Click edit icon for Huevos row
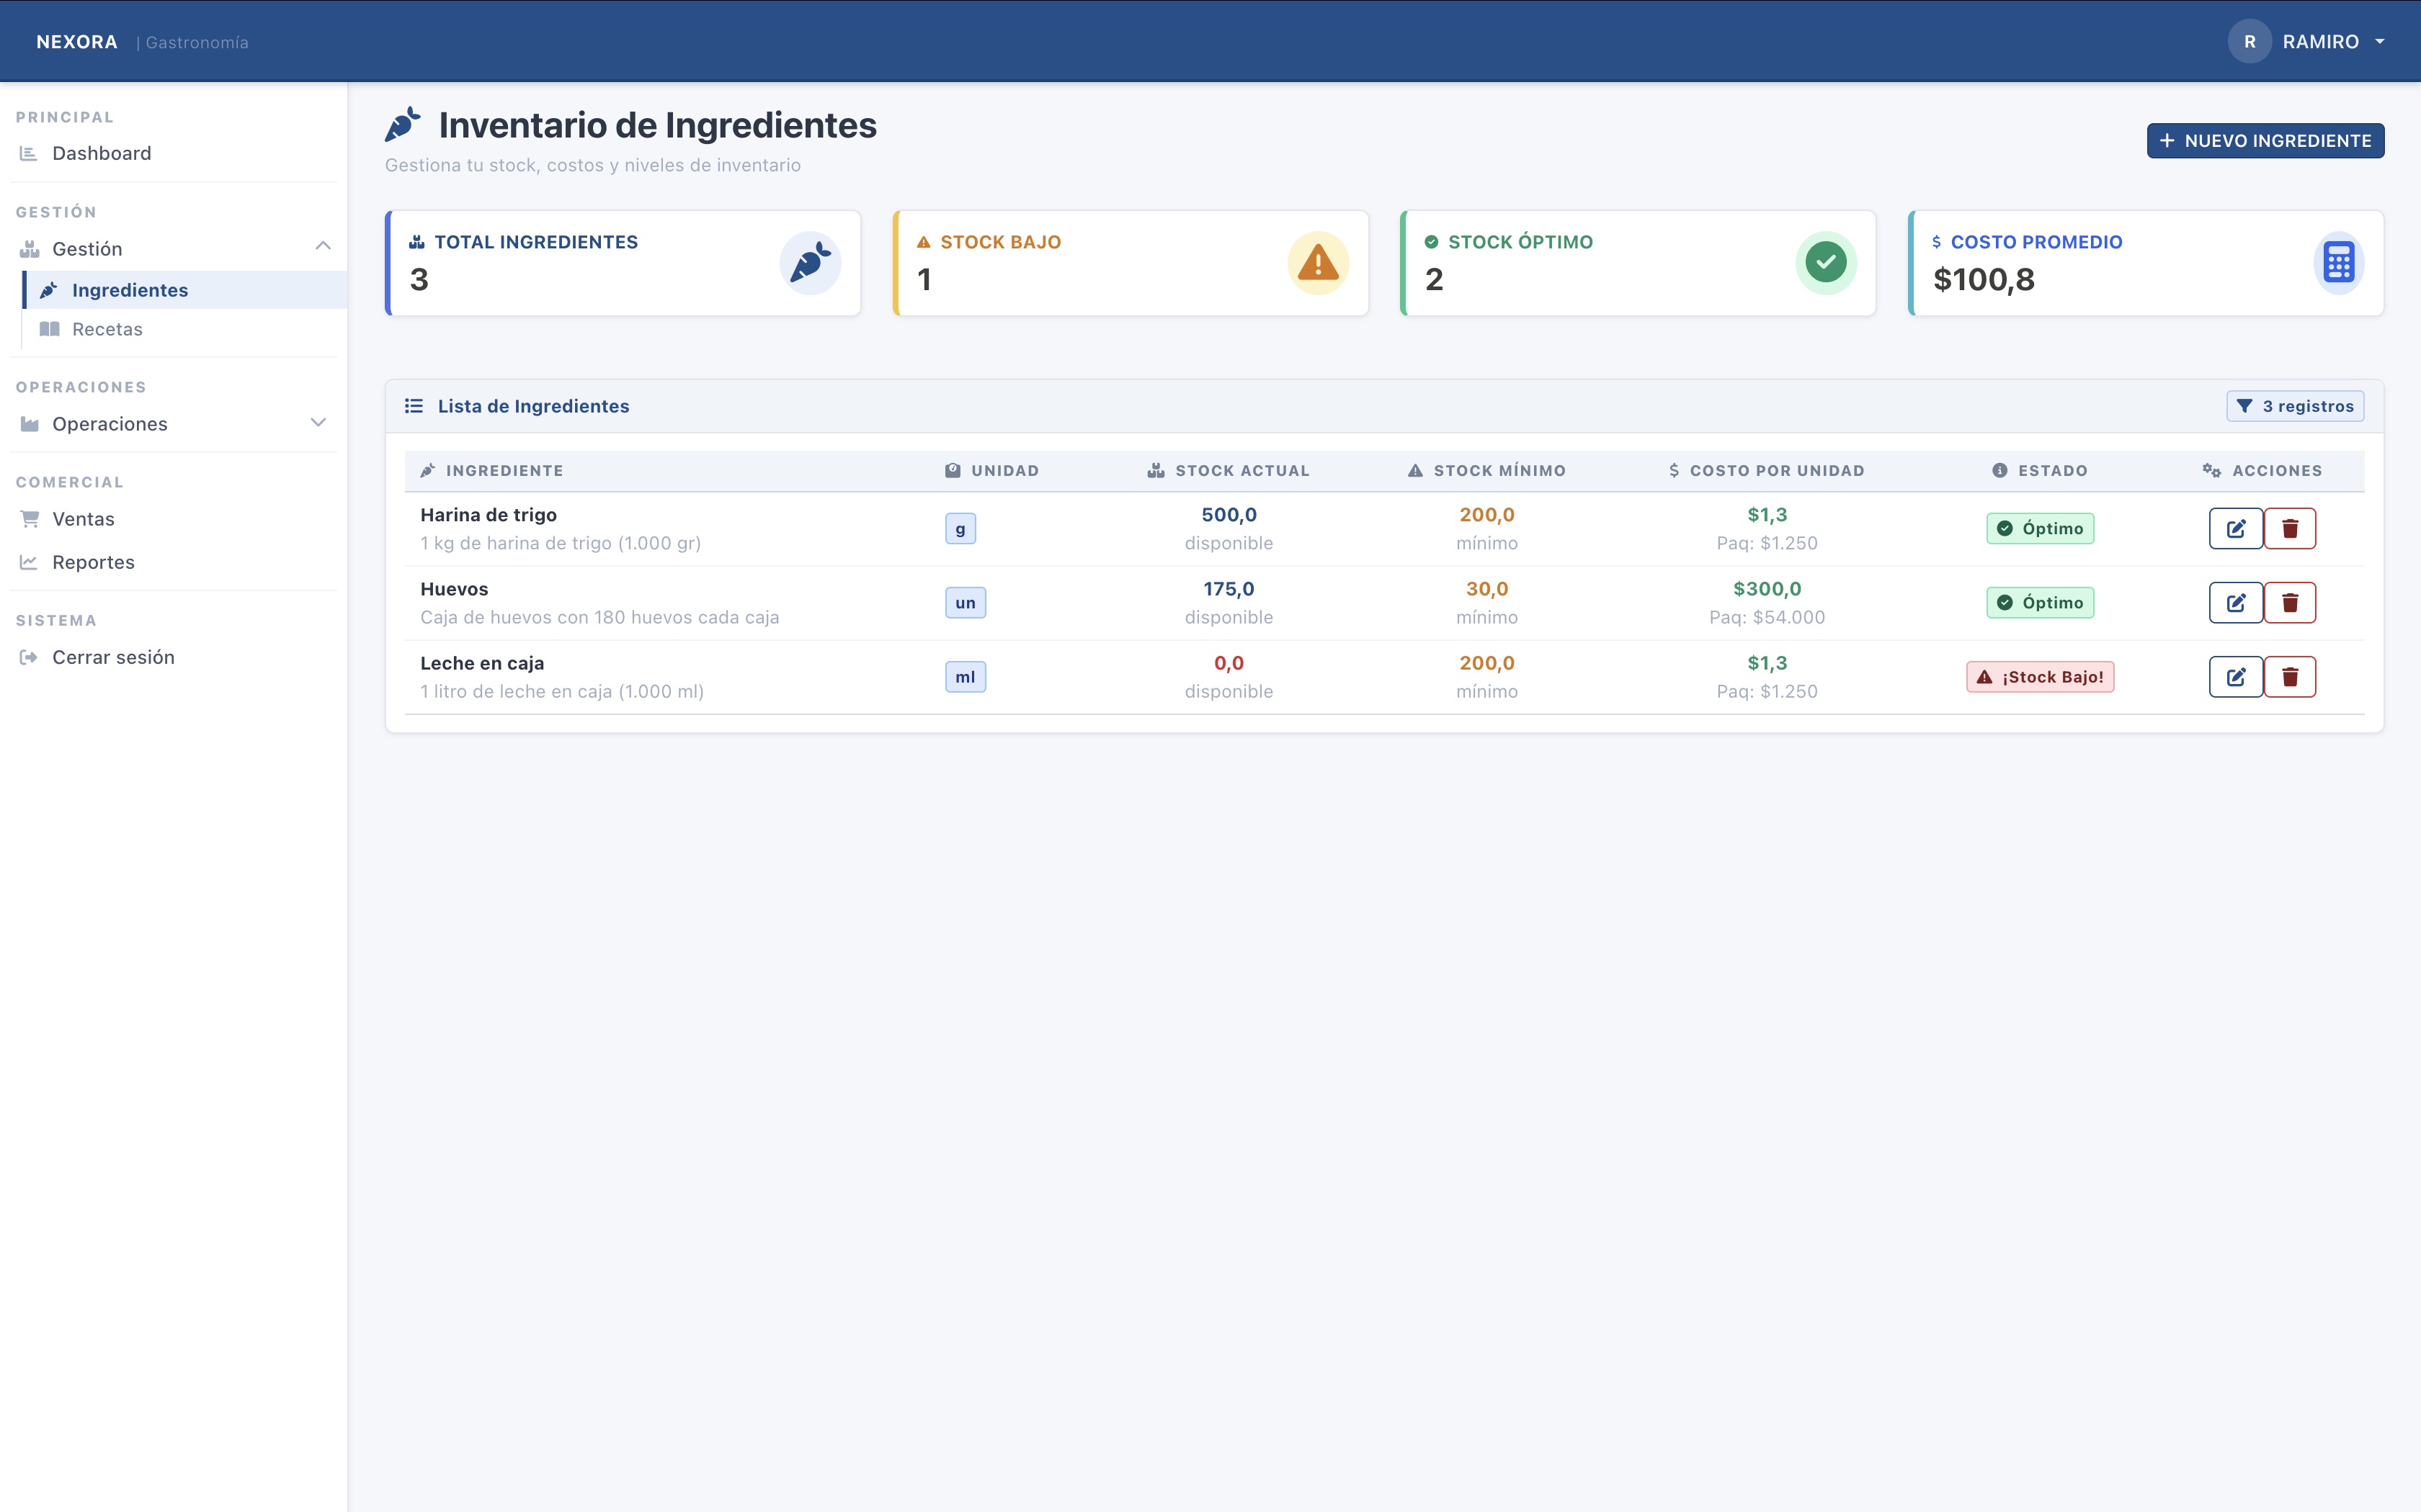The width and height of the screenshot is (2421, 1512). [x=2235, y=602]
